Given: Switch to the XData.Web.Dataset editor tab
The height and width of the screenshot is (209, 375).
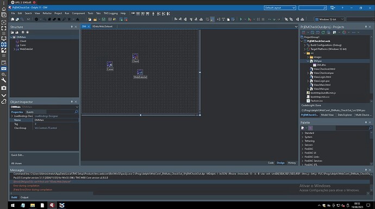Looking at the screenshot, I should point(102,27).
